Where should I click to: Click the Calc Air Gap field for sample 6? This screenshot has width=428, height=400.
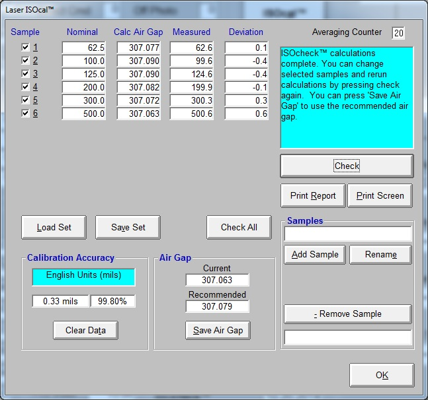tap(139, 114)
